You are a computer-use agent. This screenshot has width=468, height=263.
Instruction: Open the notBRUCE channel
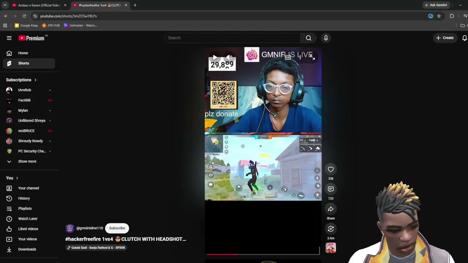pos(29,131)
